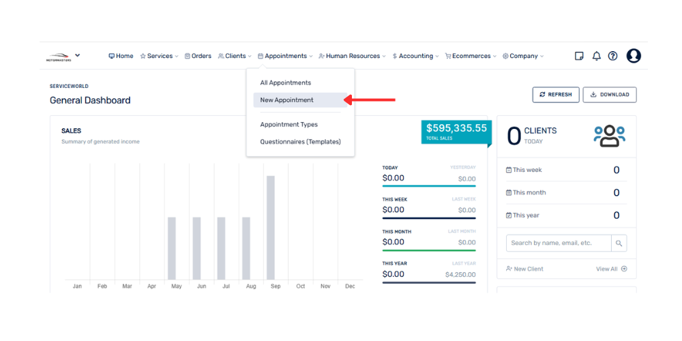This screenshot has width=682, height=341.
Task: Open the user profile avatar
Action: pos(634,56)
